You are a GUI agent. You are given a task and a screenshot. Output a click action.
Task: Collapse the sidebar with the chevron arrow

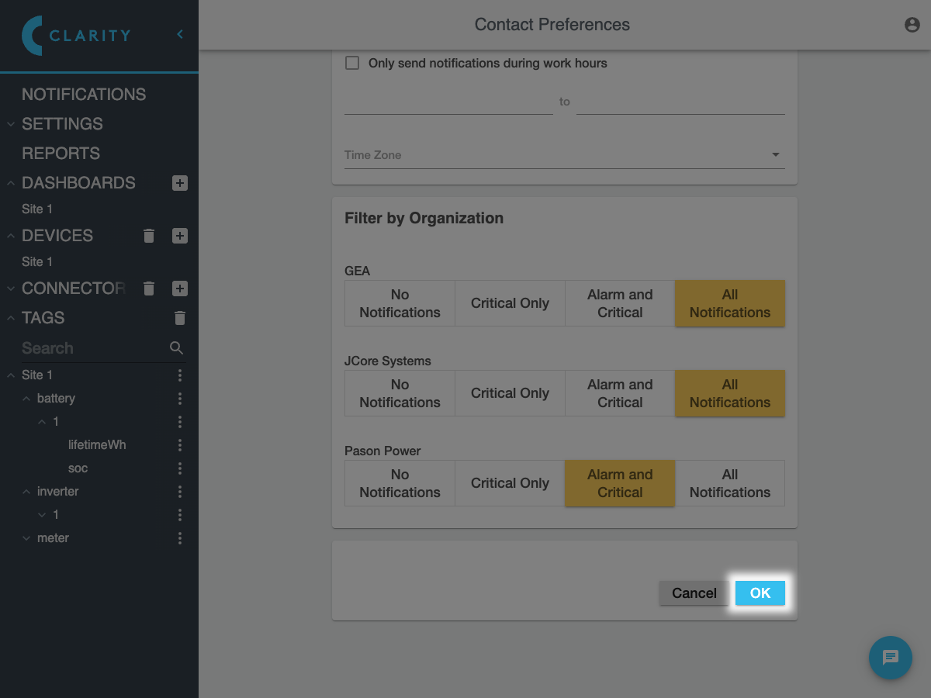tap(180, 34)
